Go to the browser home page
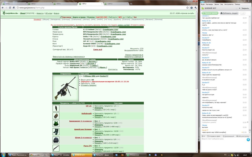The image size is (252, 157). pos(14,8)
